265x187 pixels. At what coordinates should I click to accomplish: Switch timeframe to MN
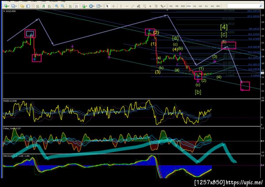tap(218, 6)
